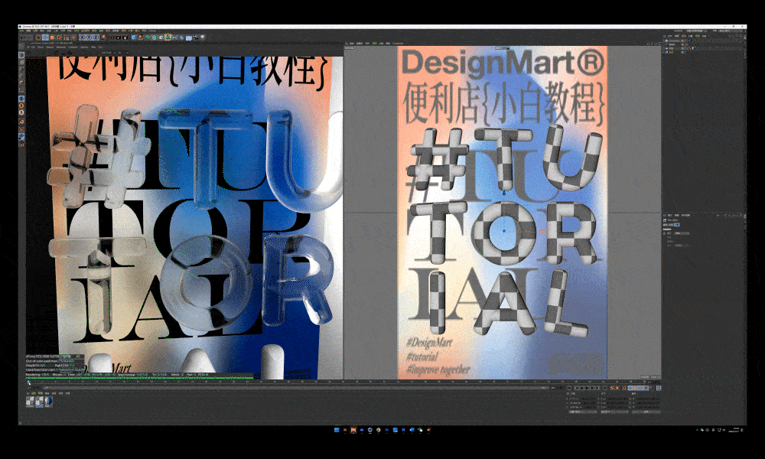The image size is (765, 459).
Task: Click the green-highlighted generator icon in toolbar
Action: [168, 37]
